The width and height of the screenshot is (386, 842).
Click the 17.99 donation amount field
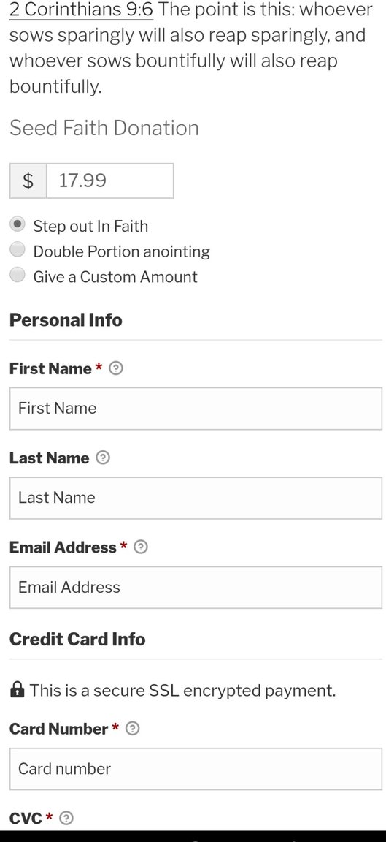pyautogui.click(x=110, y=181)
